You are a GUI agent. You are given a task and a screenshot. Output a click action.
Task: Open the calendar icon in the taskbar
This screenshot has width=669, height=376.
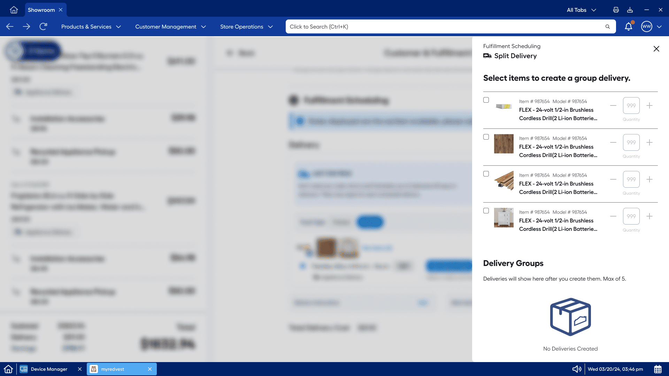[658, 369]
